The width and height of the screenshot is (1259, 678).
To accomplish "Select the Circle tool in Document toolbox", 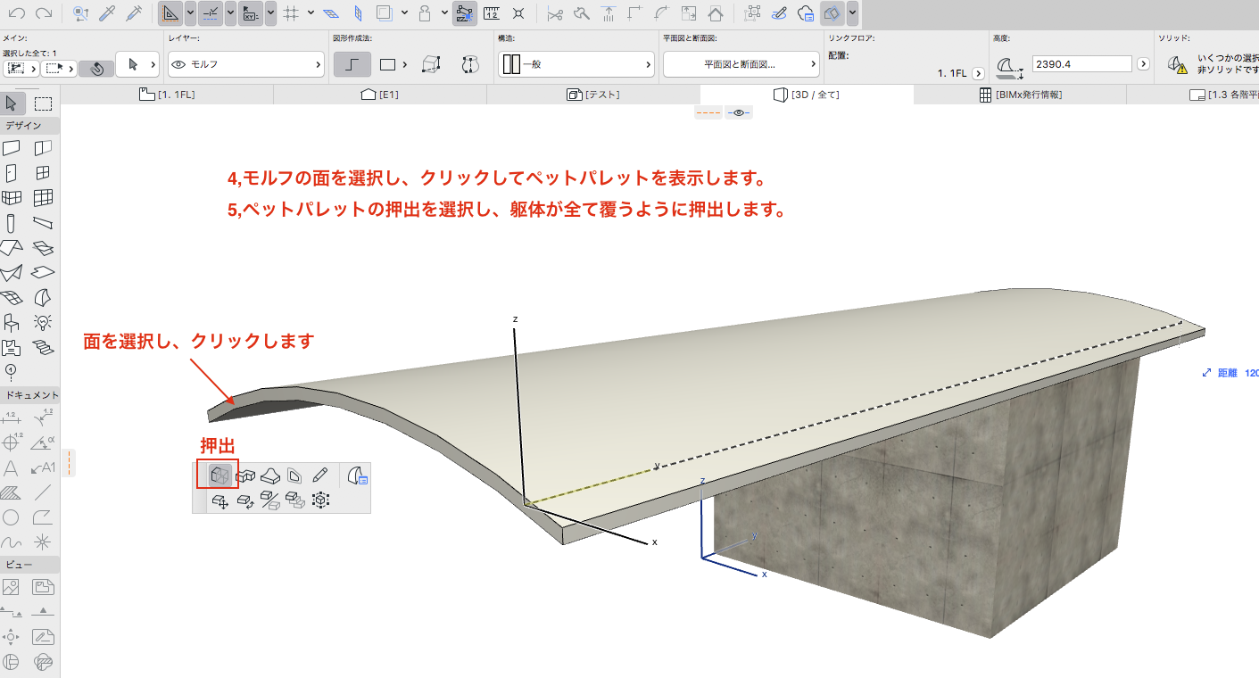I will [12, 517].
